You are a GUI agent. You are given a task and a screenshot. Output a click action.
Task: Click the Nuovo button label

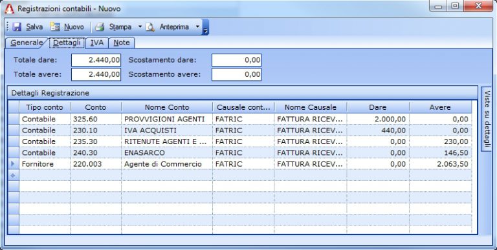[x=74, y=27]
